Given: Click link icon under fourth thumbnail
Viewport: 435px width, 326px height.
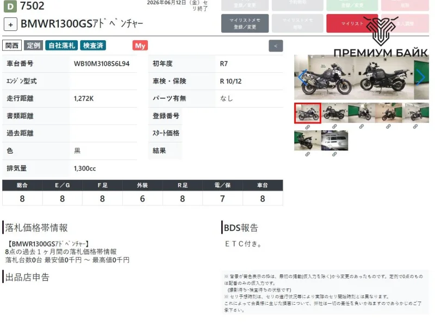Looking at the screenshot, I should click(388, 127).
